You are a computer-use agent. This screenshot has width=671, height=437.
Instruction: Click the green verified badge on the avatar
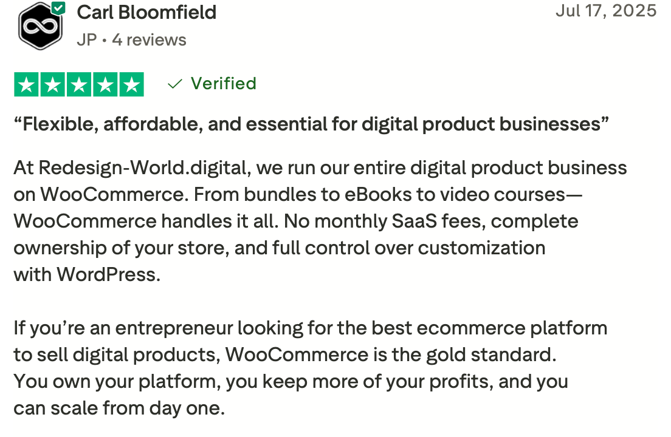click(58, 8)
